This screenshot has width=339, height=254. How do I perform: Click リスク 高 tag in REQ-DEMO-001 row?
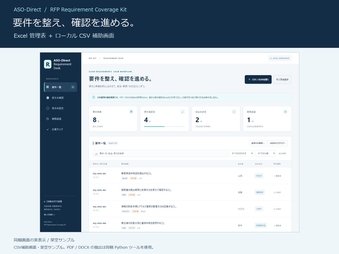133,178
